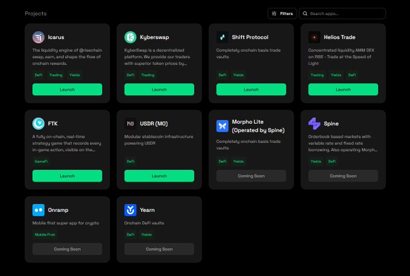Select the Yields tag on Morpho Lite card
Image resolution: width=410 pixels, height=276 pixels.
click(239, 162)
